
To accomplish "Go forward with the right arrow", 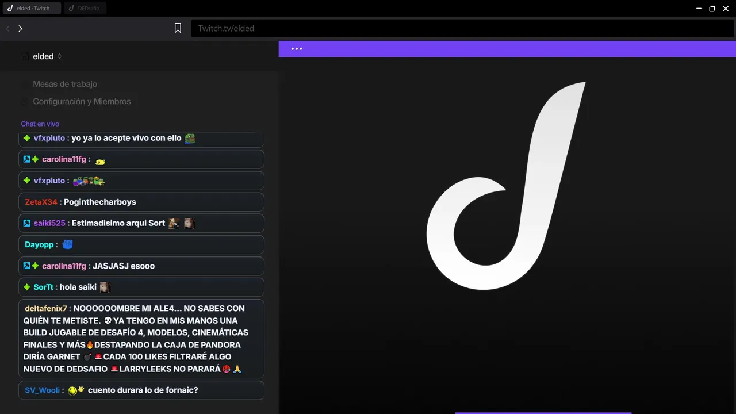I will click(21, 28).
